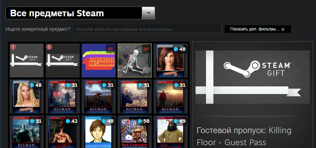Click the gem icon on Dexter Industries card
The width and height of the screenshot is (316, 148).
click(140, 85)
